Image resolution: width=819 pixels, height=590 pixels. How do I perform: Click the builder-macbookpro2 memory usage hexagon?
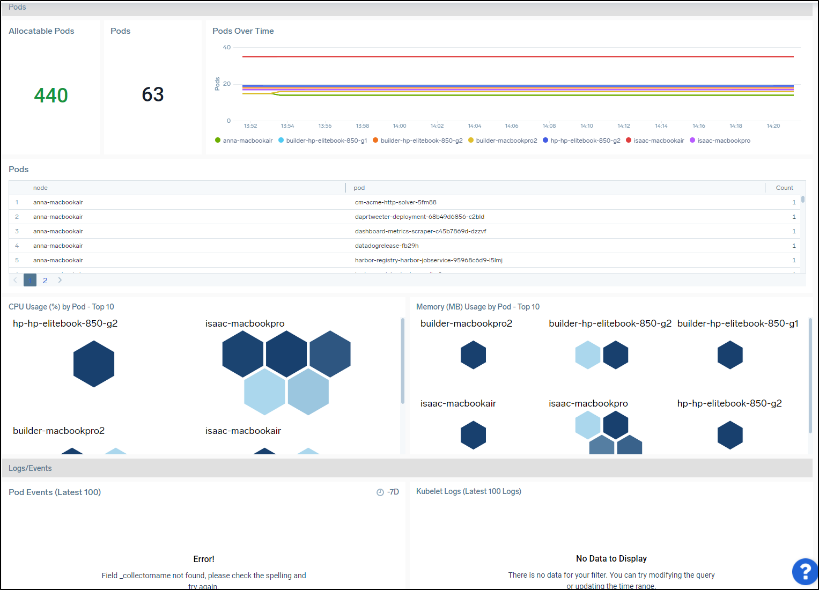[473, 355]
